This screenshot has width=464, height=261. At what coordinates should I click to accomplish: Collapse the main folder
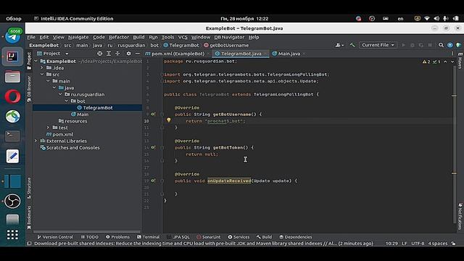coord(49,81)
